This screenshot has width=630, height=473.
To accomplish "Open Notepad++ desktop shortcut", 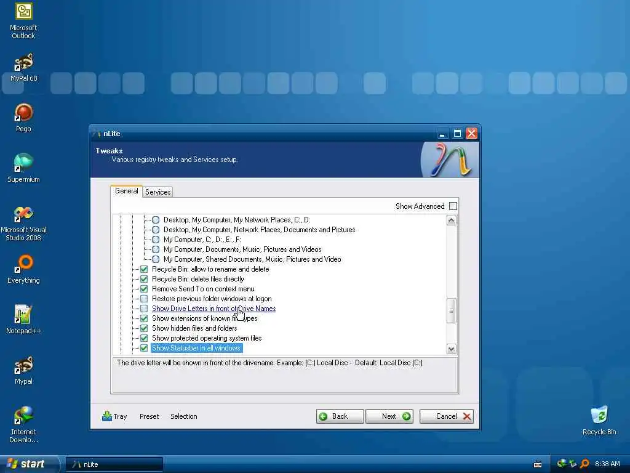I will pyautogui.click(x=23, y=320).
